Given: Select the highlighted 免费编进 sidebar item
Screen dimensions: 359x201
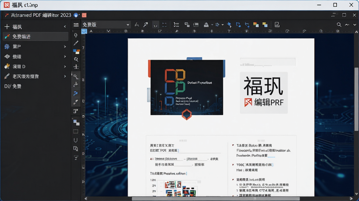Looking at the screenshot, I should point(35,36).
